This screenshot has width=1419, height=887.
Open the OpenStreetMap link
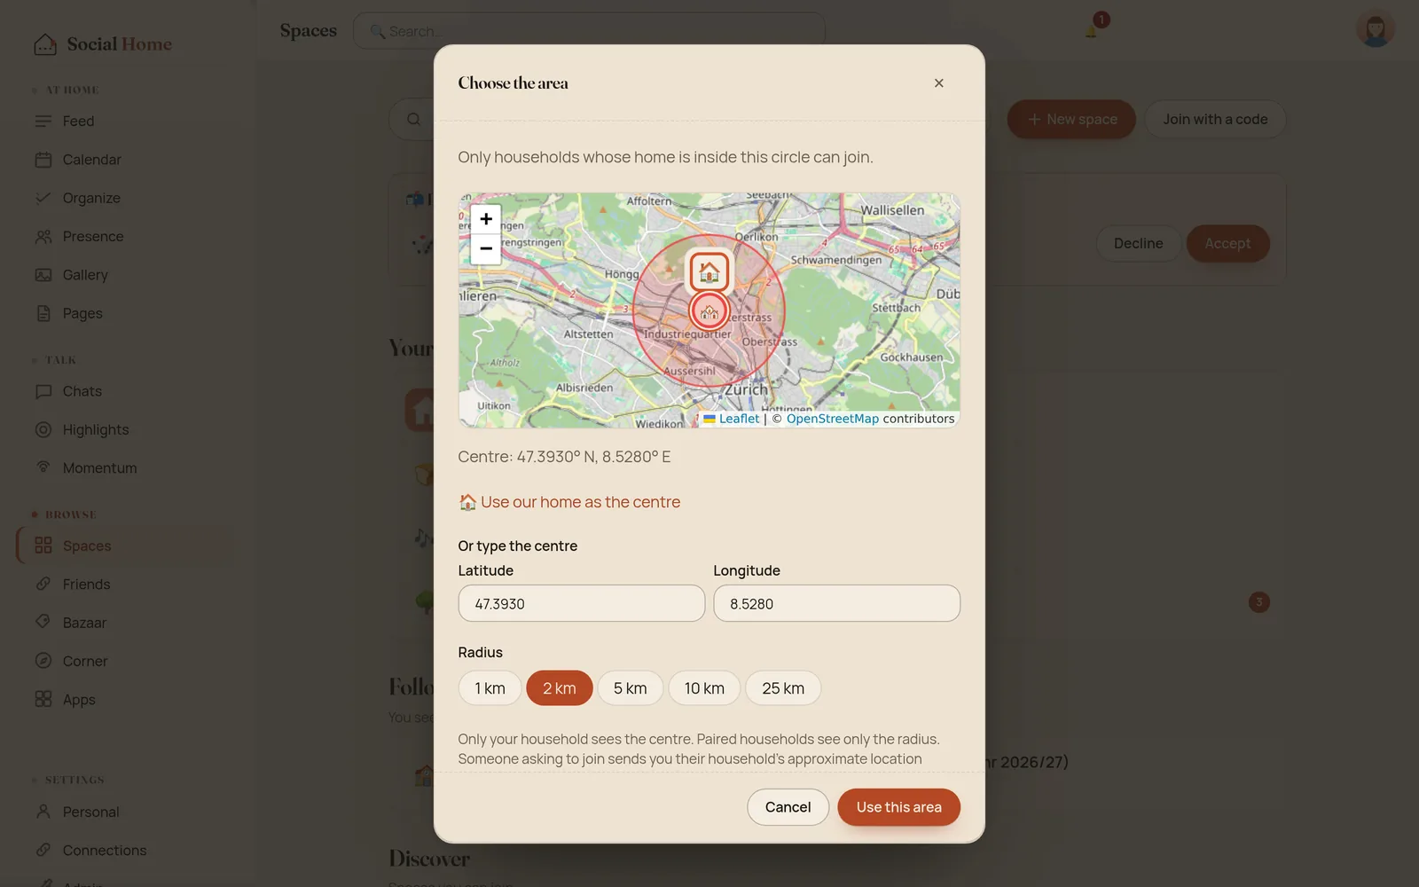pyautogui.click(x=833, y=419)
